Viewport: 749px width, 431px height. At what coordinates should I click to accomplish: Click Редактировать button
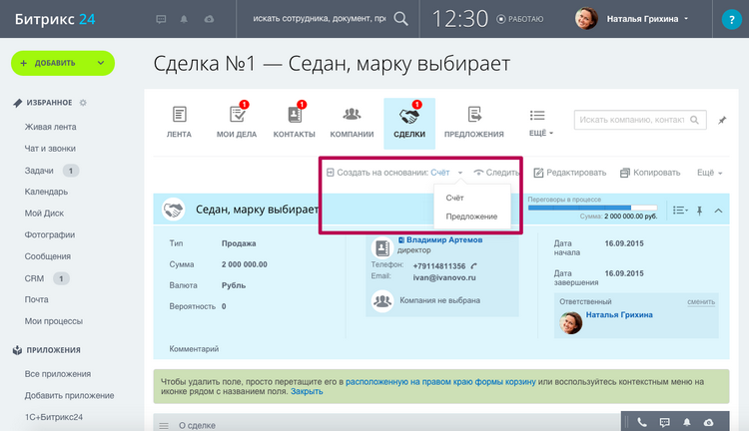570,173
